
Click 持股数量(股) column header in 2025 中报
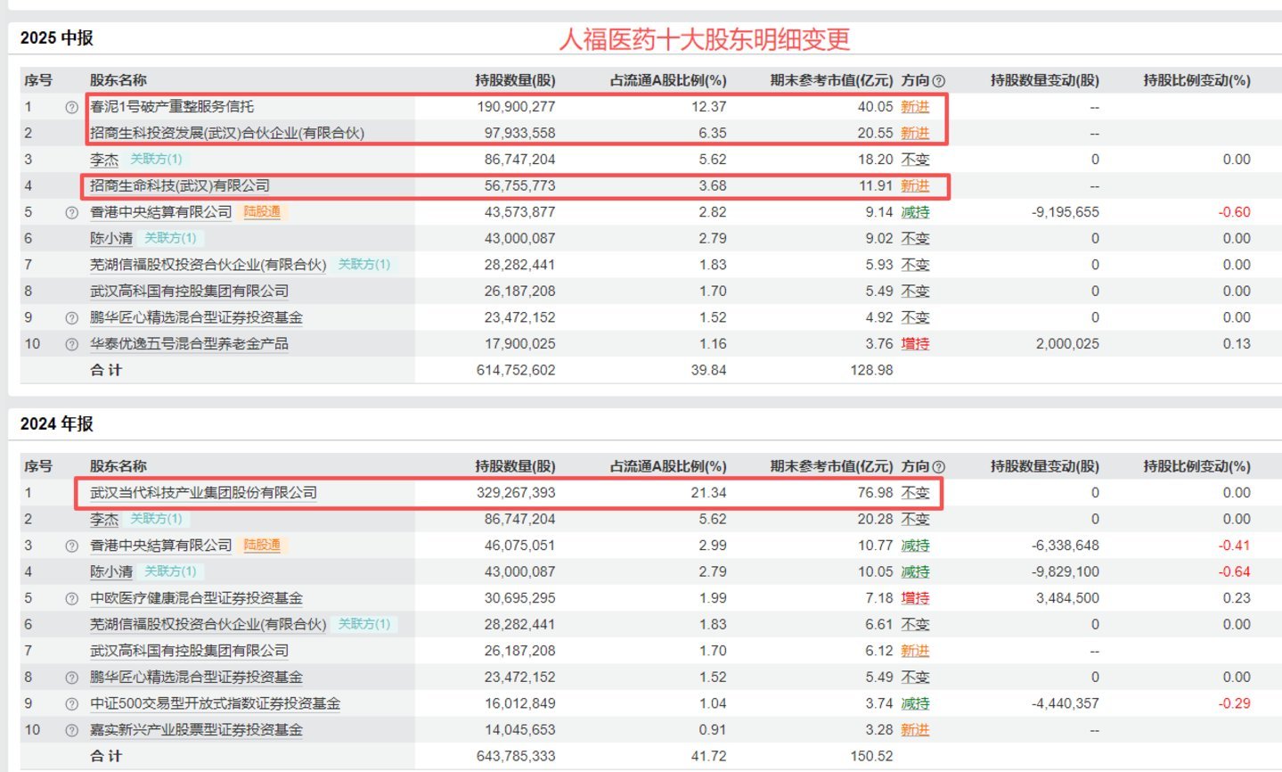(x=515, y=80)
